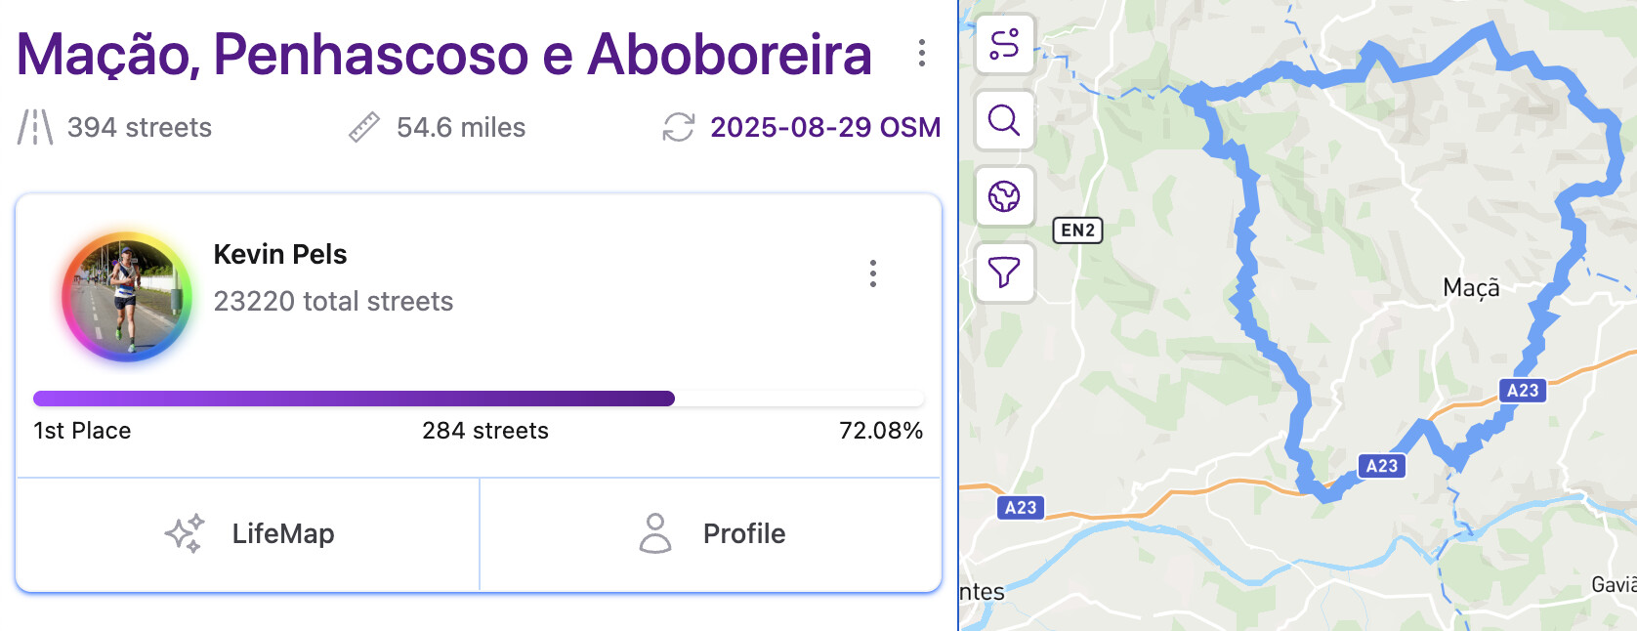Open the 2025-08-29 OSM link

pyautogui.click(x=824, y=127)
